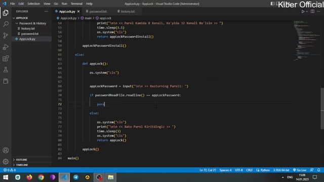Click the feedback icon in status bar
The width and height of the screenshot is (324, 182).
(312, 170)
